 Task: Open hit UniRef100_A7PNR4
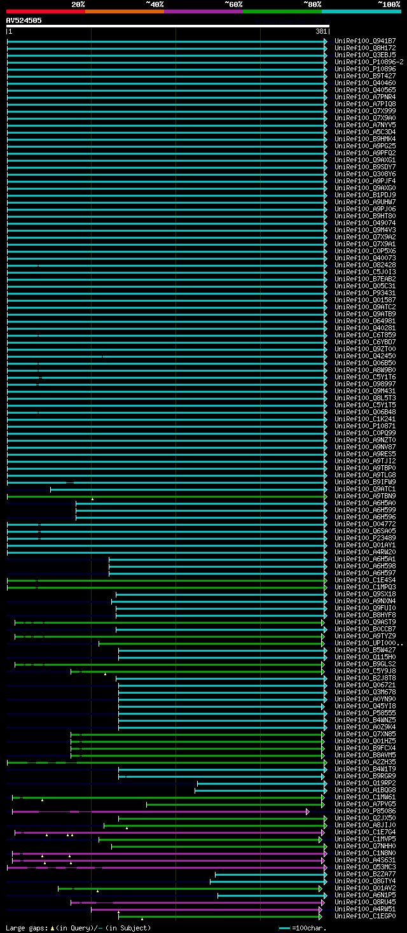(x=366, y=97)
